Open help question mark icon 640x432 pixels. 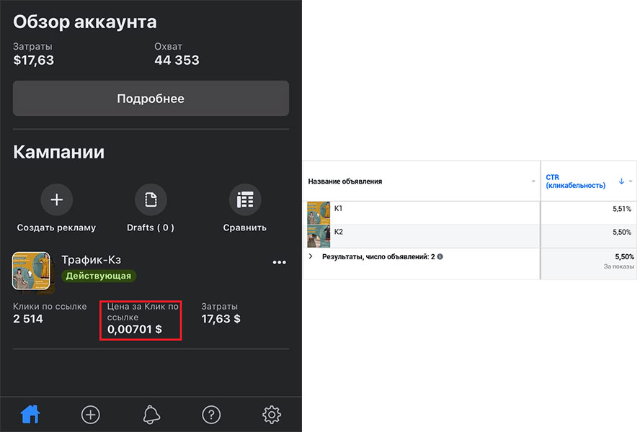coord(210,414)
